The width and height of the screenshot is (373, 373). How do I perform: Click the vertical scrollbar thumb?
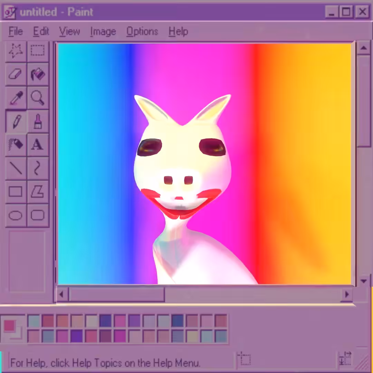[363, 101]
